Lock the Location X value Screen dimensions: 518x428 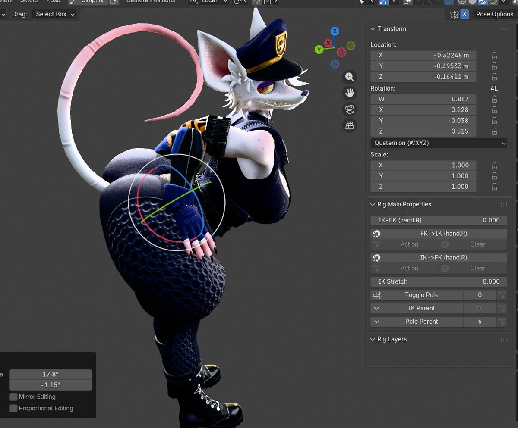pyautogui.click(x=494, y=56)
